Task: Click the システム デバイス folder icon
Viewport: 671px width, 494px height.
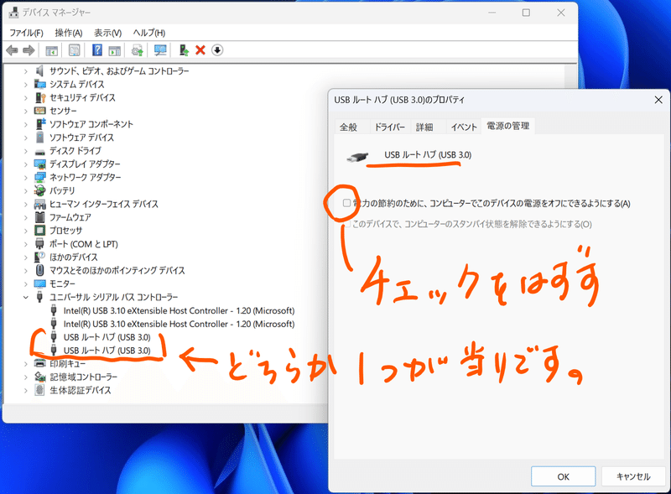Action: [x=39, y=84]
